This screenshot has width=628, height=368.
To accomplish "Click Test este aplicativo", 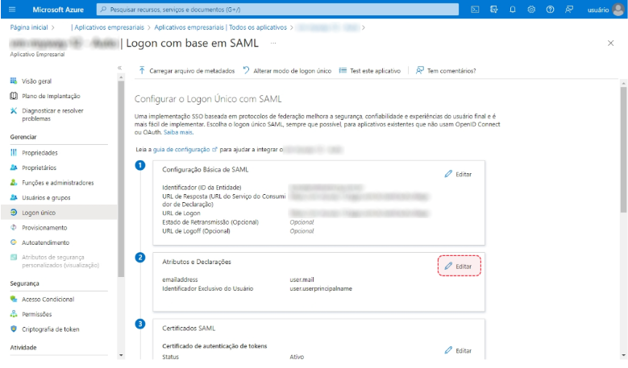I will 370,71.
